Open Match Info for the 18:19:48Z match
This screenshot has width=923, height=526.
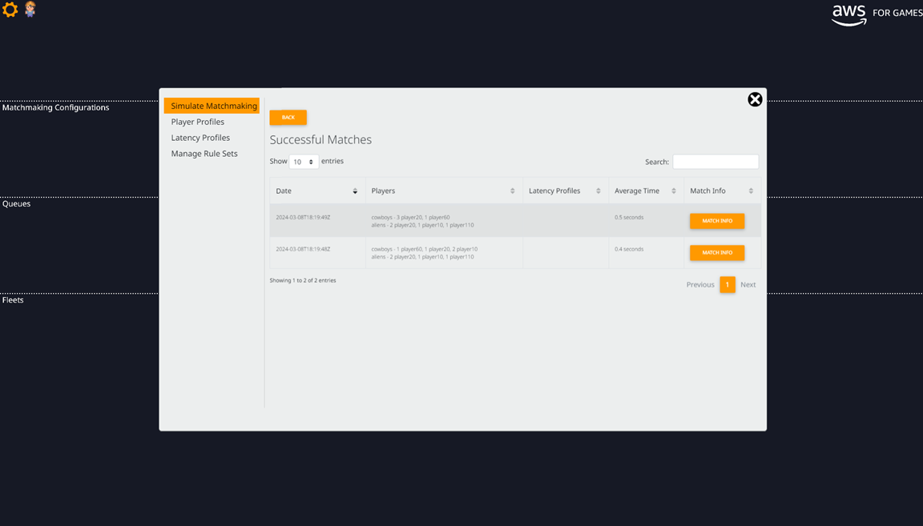point(716,252)
